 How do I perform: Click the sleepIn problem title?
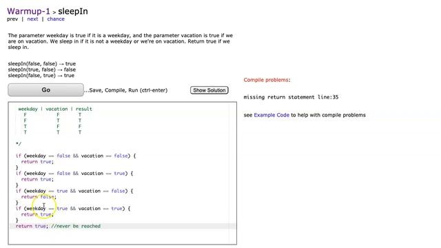(73, 11)
